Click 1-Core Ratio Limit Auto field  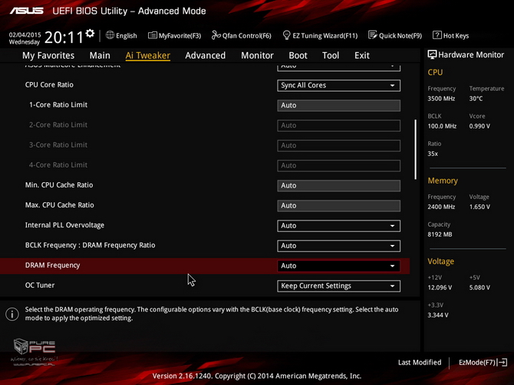tap(338, 106)
